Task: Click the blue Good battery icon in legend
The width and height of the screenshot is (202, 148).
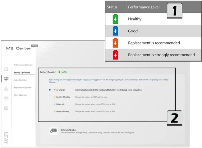Action: click(x=115, y=31)
